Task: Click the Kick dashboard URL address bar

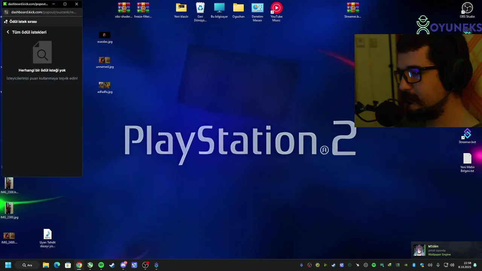Action: [x=44, y=12]
